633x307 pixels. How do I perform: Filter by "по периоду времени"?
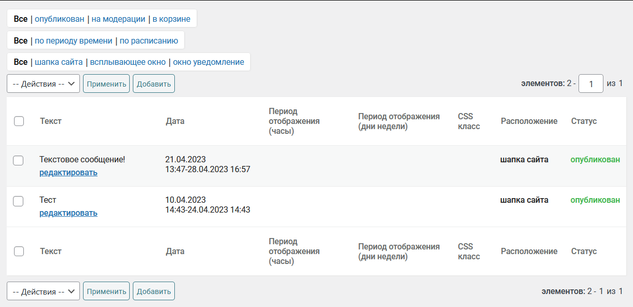click(x=73, y=40)
